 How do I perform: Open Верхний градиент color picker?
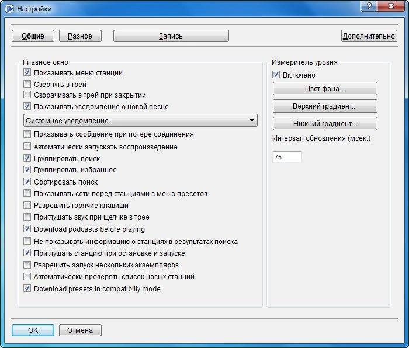click(325, 106)
